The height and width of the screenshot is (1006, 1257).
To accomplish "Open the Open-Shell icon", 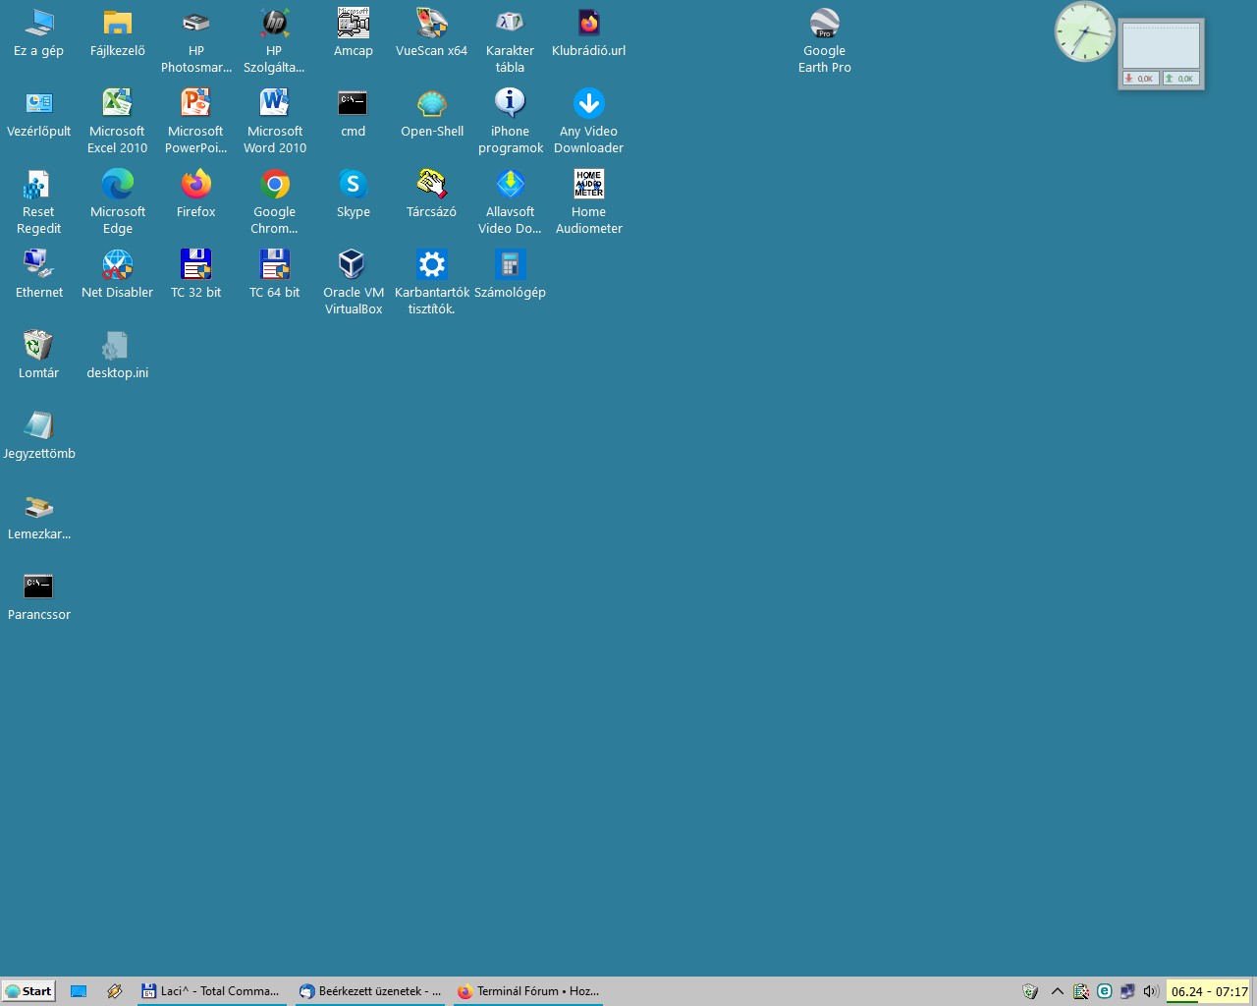I will [x=432, y=113].
